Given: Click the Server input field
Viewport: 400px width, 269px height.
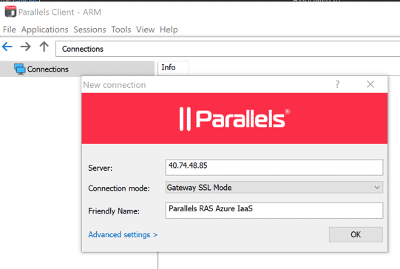Looking at the screenshot, I should 274,167.
